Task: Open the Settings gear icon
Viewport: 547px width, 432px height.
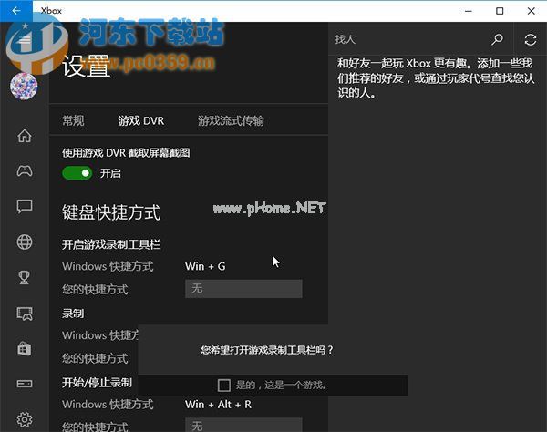Action: (x=25, y=419)
